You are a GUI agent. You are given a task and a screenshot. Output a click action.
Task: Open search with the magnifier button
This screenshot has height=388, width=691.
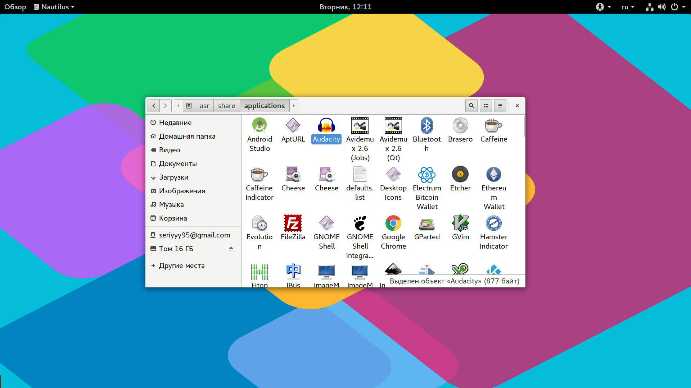tap(471, 106)
